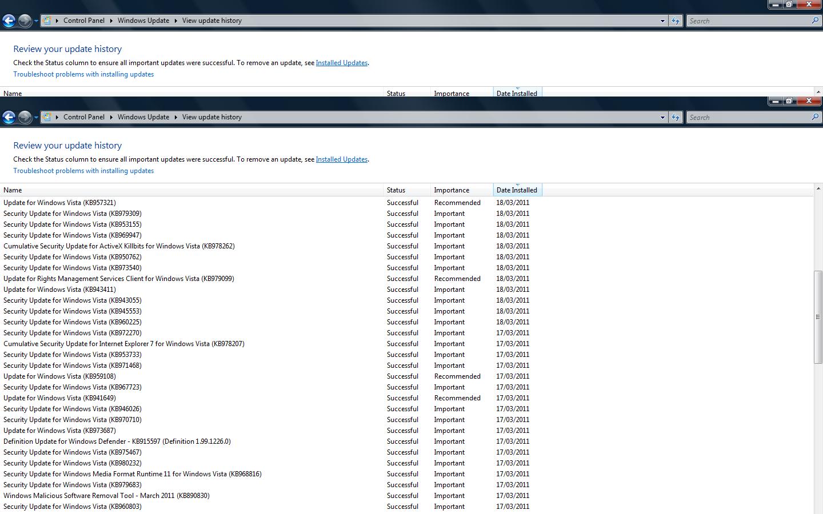The height and width of the screenshot is (514, 823).
Task: Sort by the Importance column in the front window
Action: click(x=462, y=190)
